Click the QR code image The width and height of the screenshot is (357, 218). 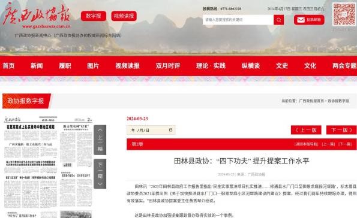344,14
